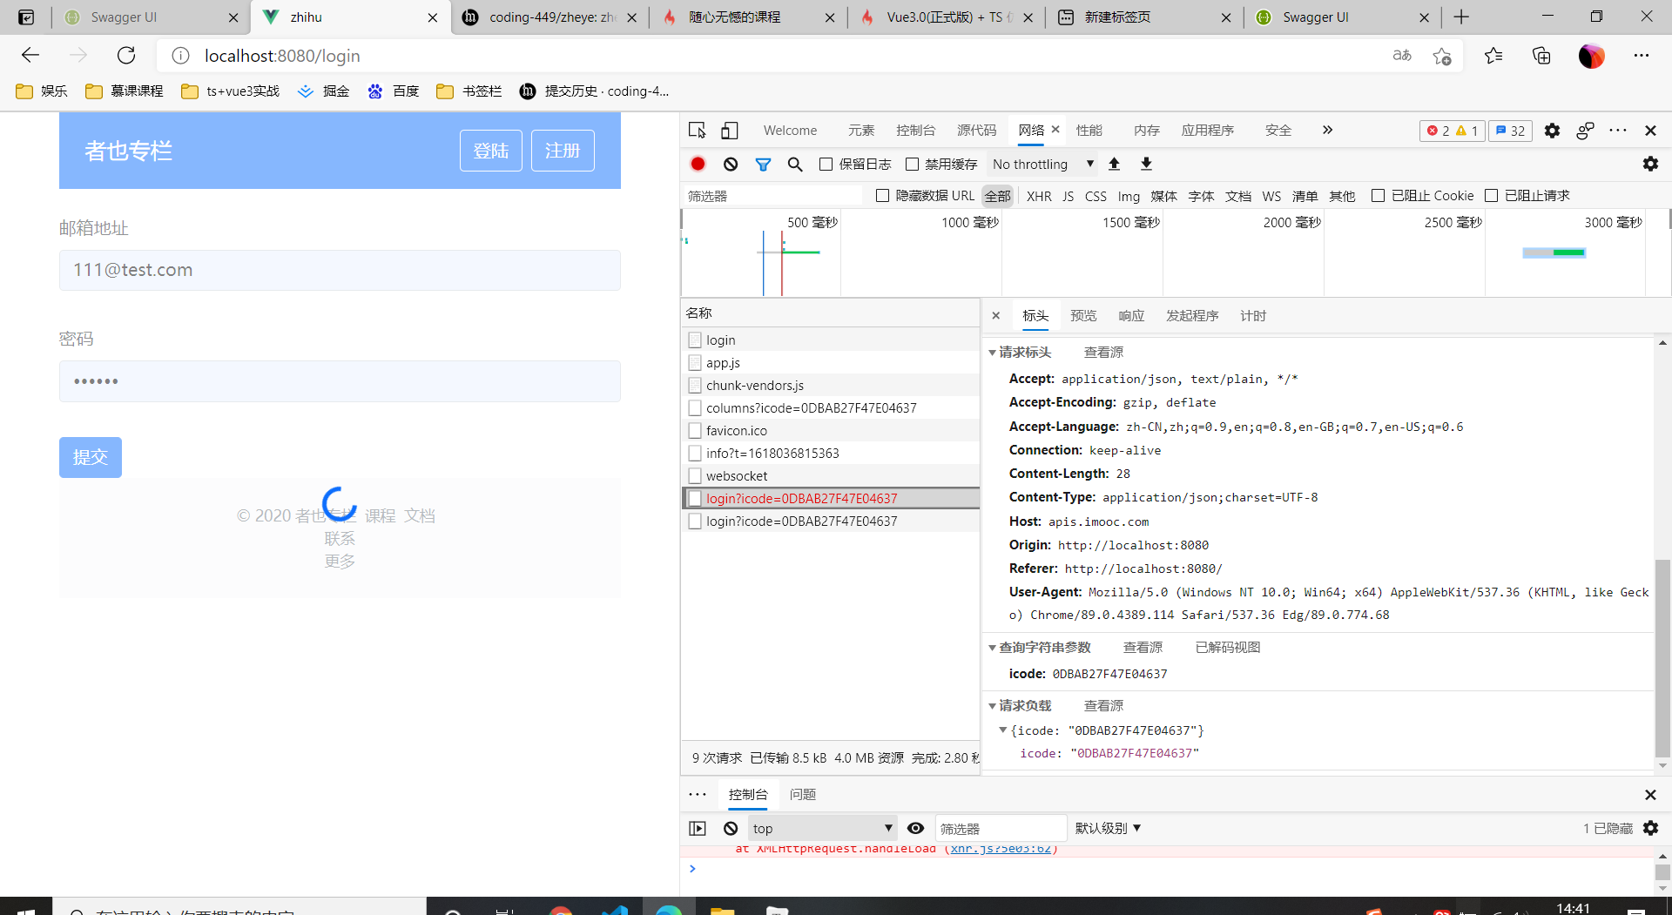Show more DevTools tabs chevron
This screenshot has width=1672, height=915.
1327,130
